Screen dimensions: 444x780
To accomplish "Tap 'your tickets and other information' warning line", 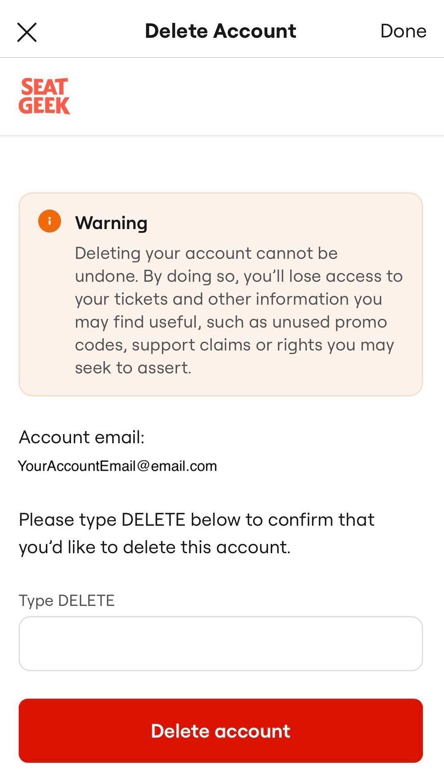I will 228,299.
